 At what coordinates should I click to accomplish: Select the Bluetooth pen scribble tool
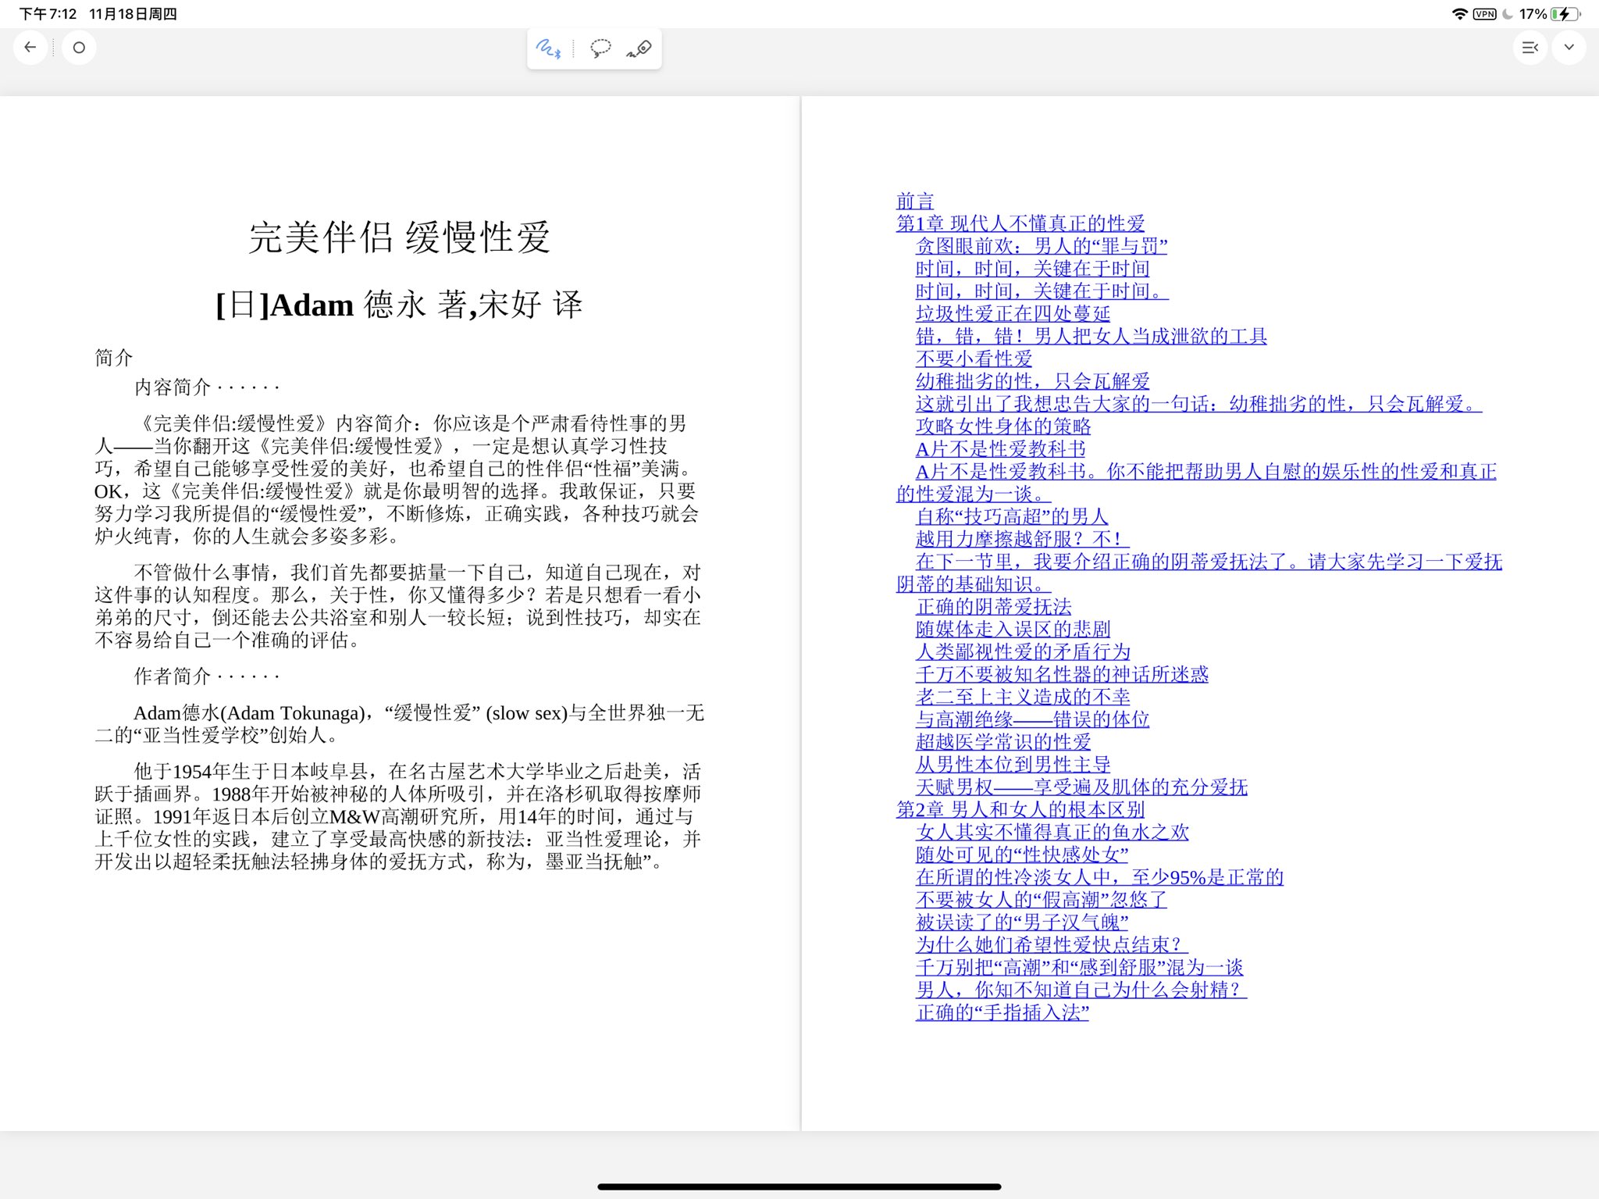pos(548,49)
